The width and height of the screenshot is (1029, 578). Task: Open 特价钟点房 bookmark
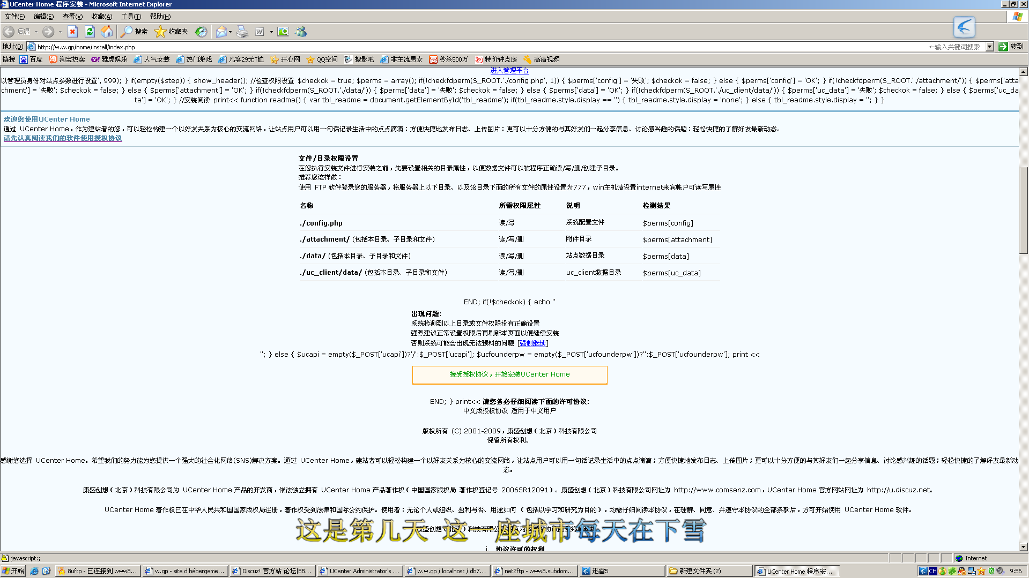pos(495,59)
